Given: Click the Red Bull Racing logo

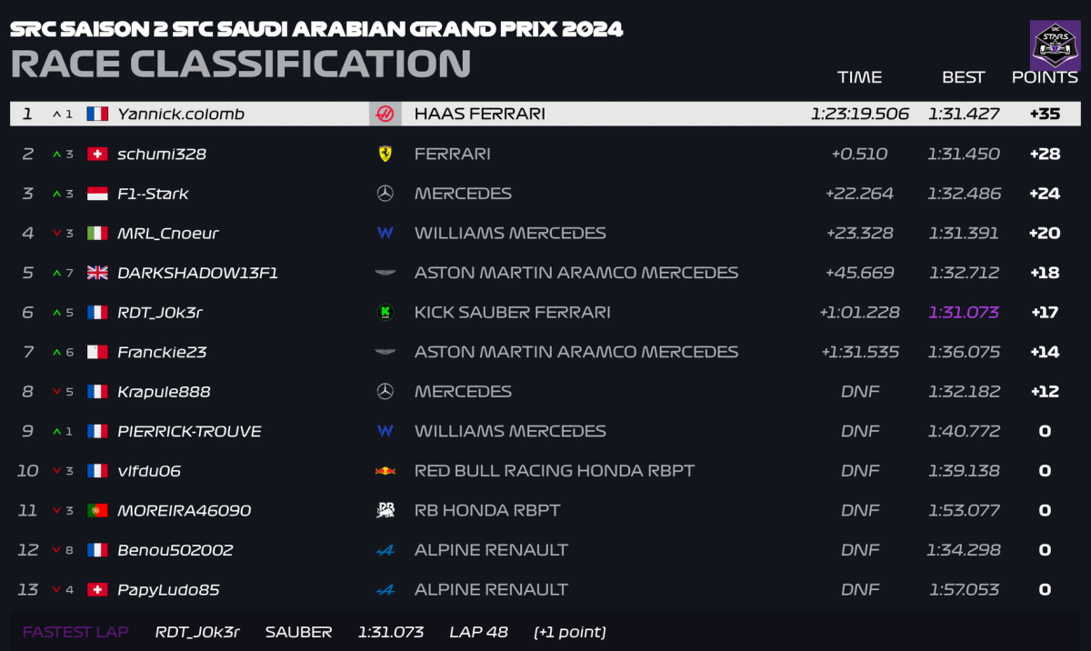Looking at the screenshot, I should [x=385, y=471].
